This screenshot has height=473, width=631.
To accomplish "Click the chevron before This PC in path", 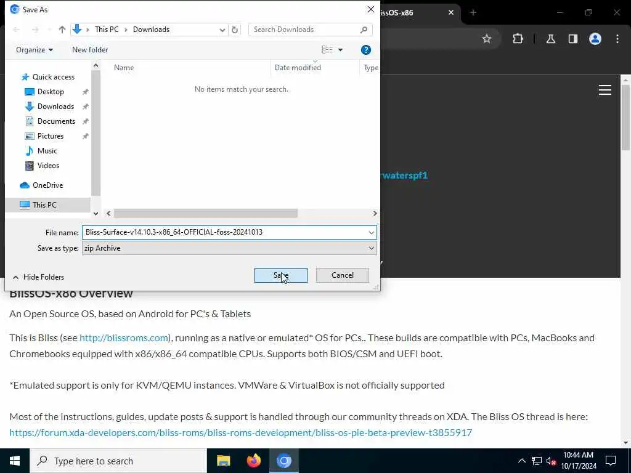I will pyautogui.click(x=88, y=30).
